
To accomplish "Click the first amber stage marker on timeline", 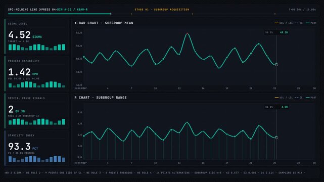I will (131, 14).
